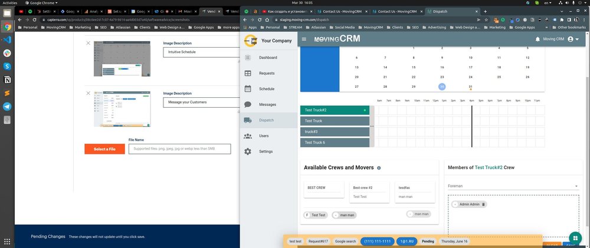
Task: Open the more apps bookmark folder in the left window
Action: (228, 28)
